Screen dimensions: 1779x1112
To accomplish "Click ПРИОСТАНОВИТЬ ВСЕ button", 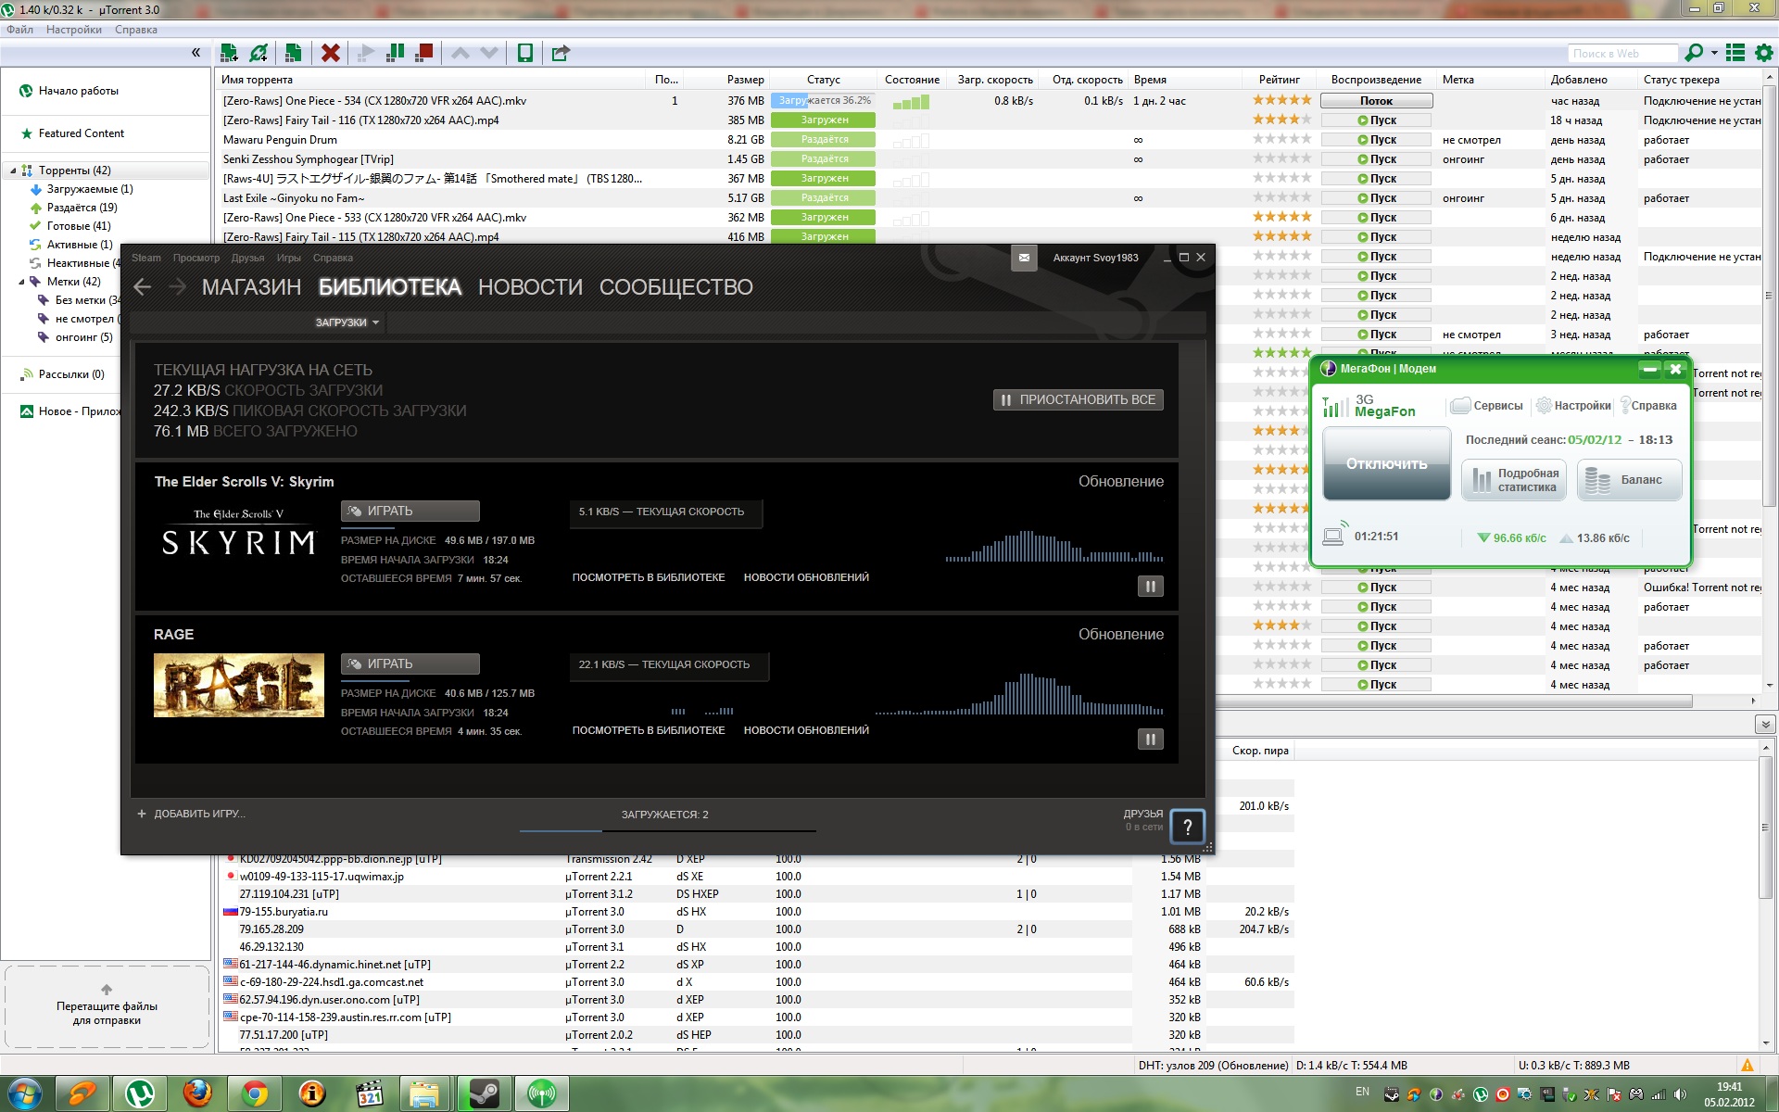I will tap(1078, 400).
